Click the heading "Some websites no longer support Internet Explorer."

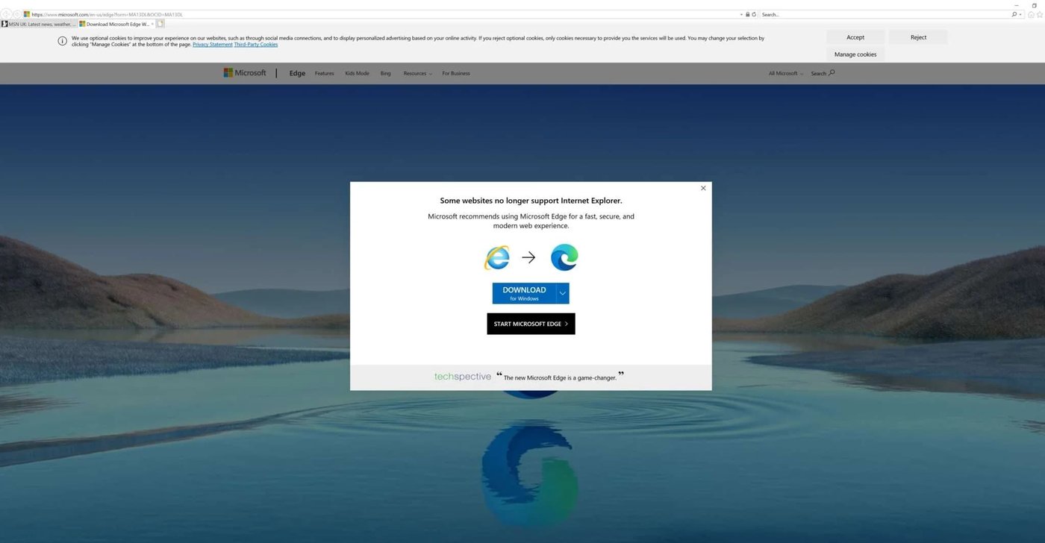(531, 201)
